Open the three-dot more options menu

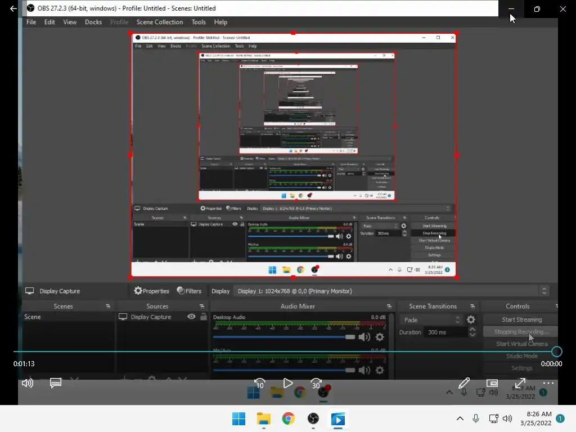[548, 383]
